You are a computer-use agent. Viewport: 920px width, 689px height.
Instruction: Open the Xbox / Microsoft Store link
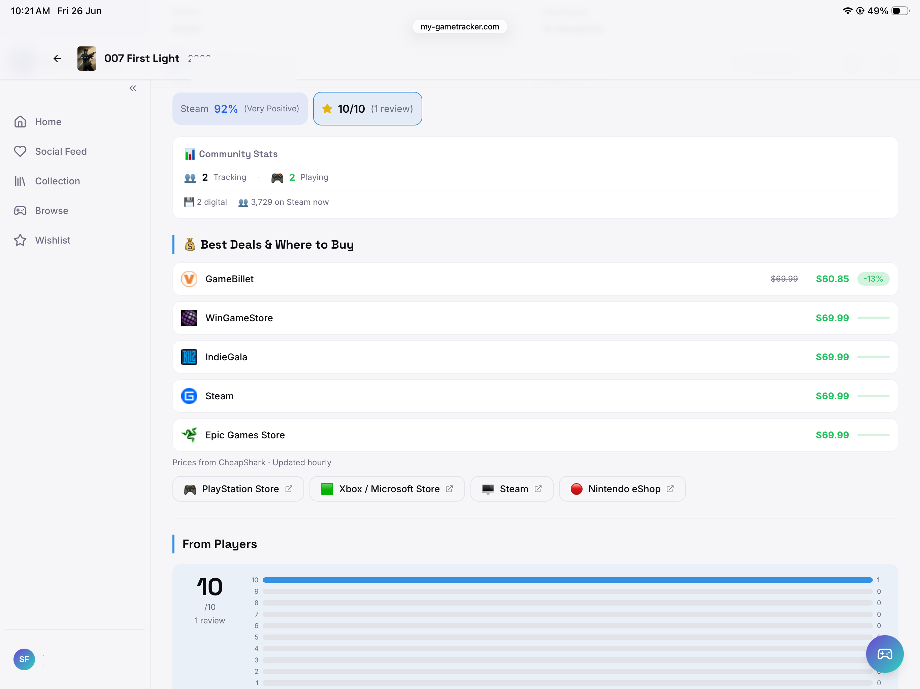point(387,489)
